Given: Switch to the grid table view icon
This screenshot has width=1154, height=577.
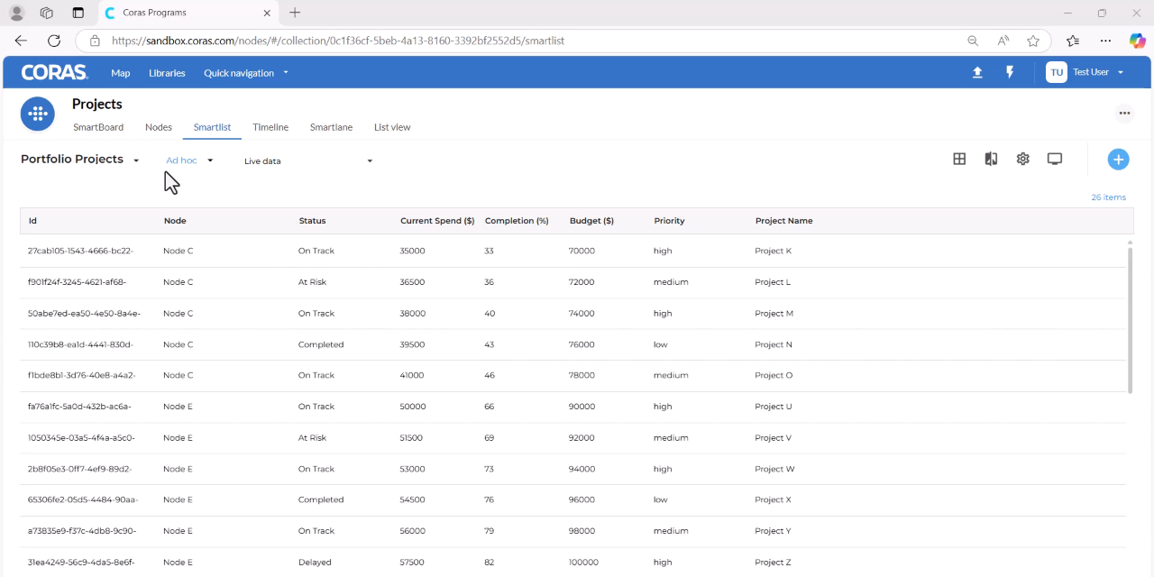Looking at the screenshot, I should pos(959,159).
